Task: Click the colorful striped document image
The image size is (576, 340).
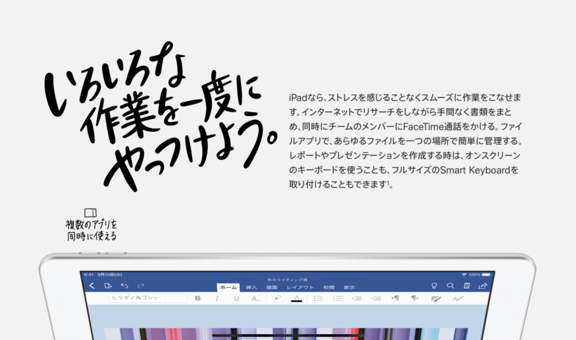Action: [x=286, y=334]
